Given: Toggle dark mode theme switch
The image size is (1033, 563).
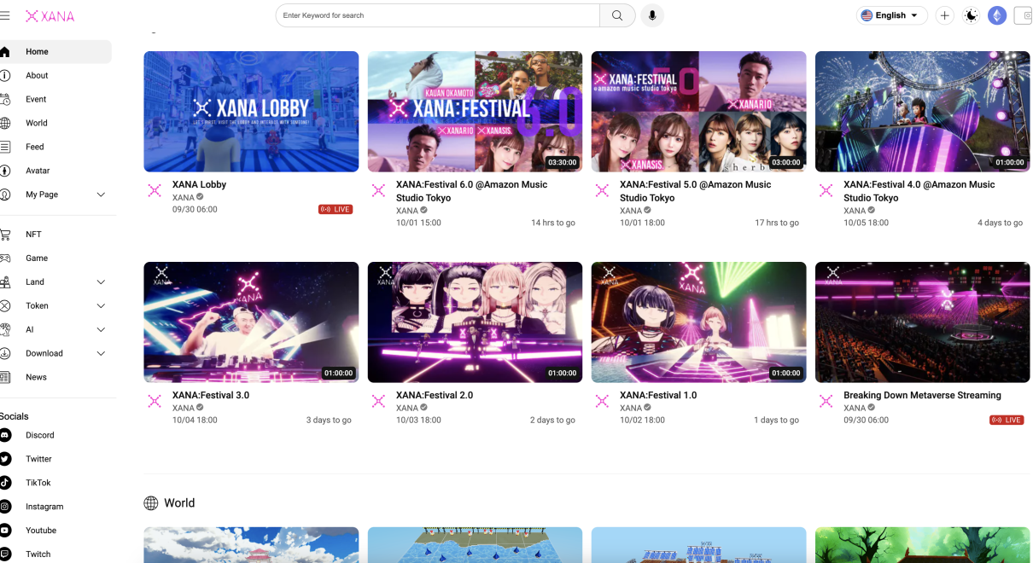Looking at the screenshot, I should tap(971, 15).
